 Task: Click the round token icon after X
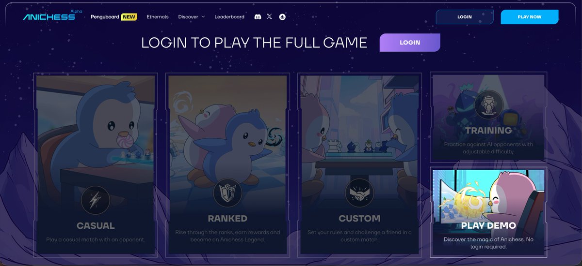282,17
